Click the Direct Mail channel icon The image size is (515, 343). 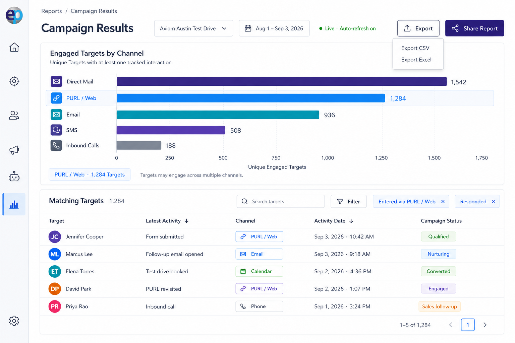(56, 81)
